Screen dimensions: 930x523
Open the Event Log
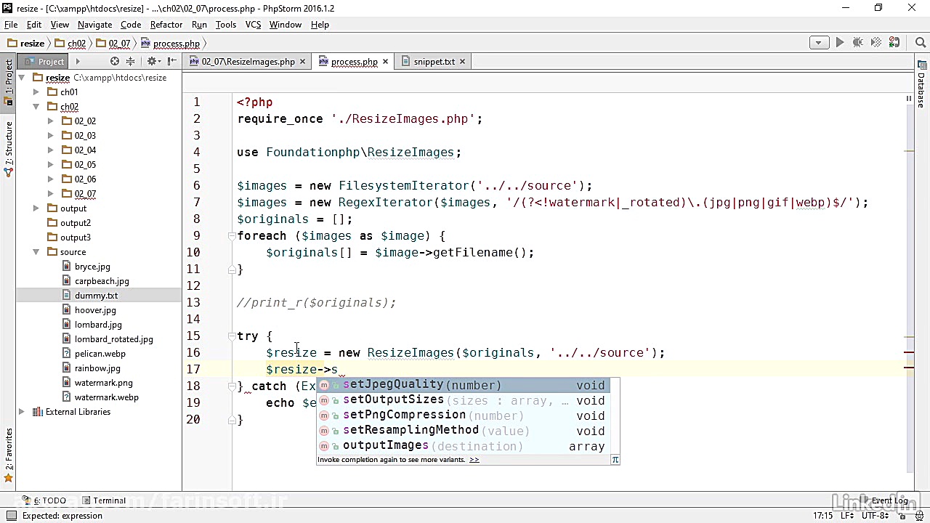(883, 500)
